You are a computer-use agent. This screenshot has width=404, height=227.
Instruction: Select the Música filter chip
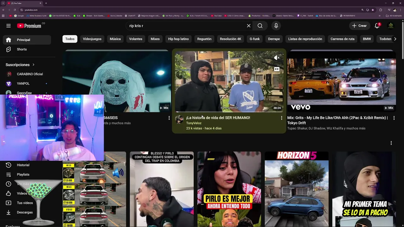click(115, 39)
